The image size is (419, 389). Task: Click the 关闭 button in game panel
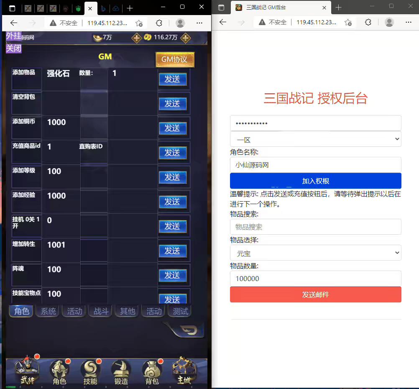click(x=14, y=49)
